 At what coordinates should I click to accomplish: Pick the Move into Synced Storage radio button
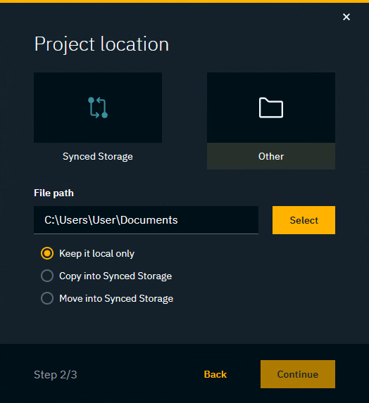tap(47, 298)
